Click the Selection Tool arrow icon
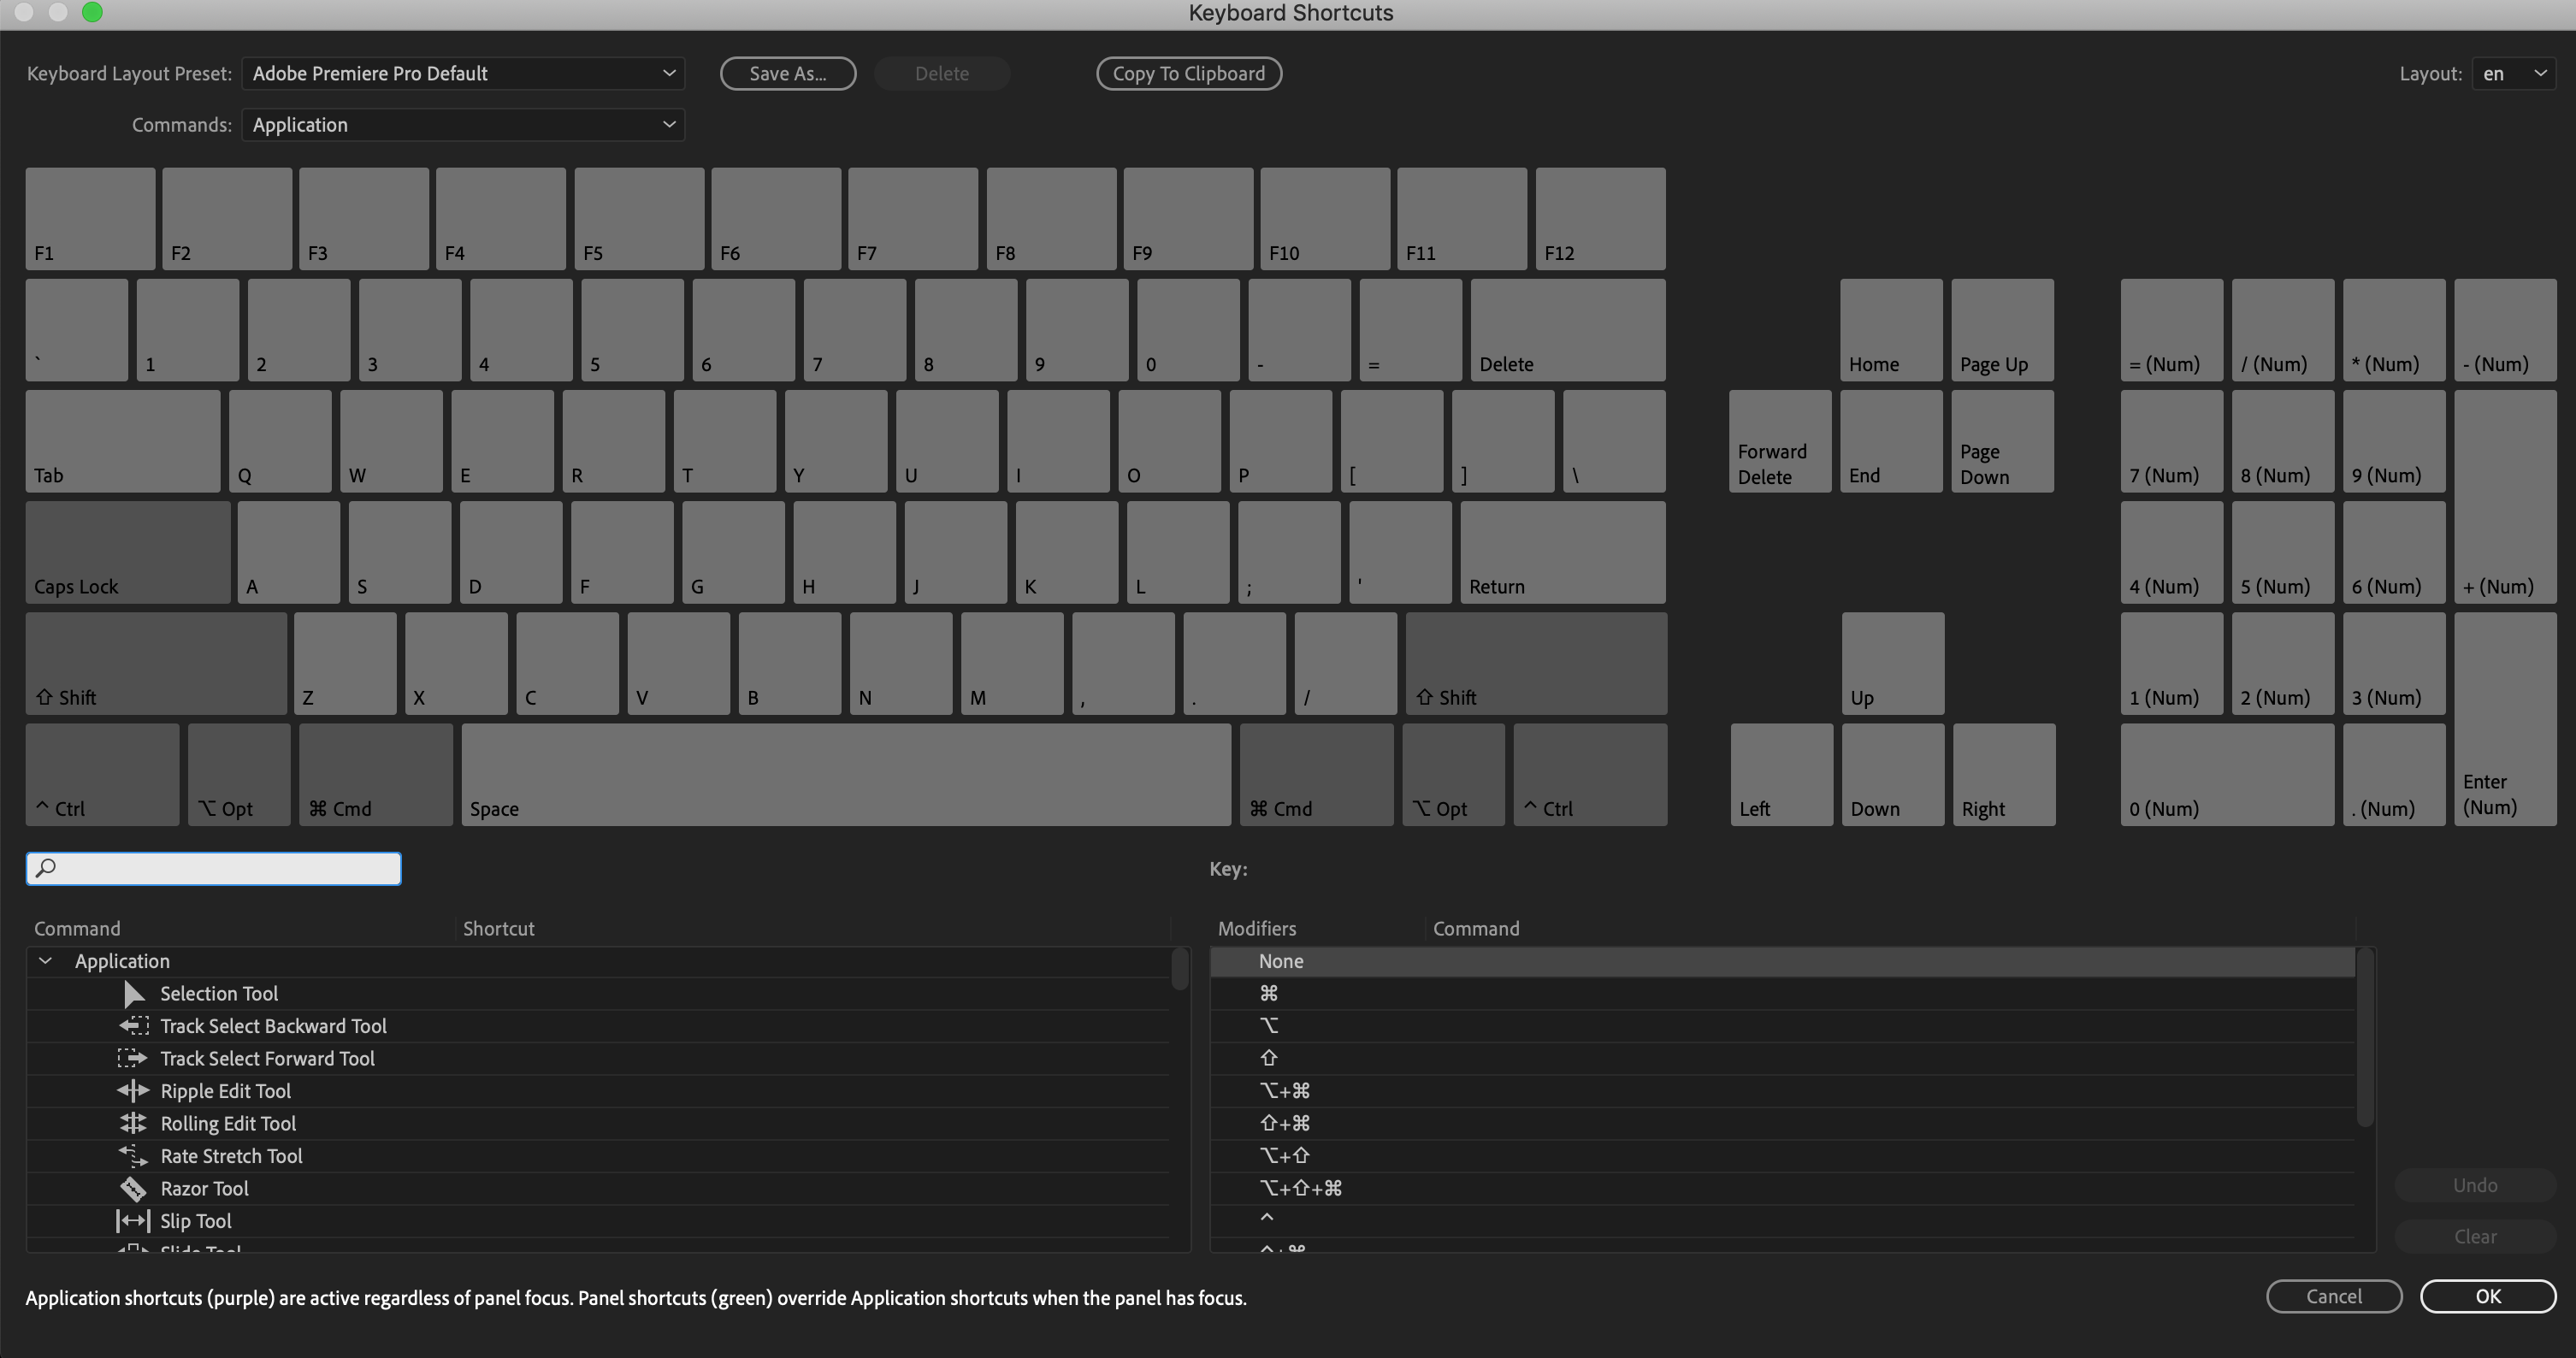 pos(133,994)
